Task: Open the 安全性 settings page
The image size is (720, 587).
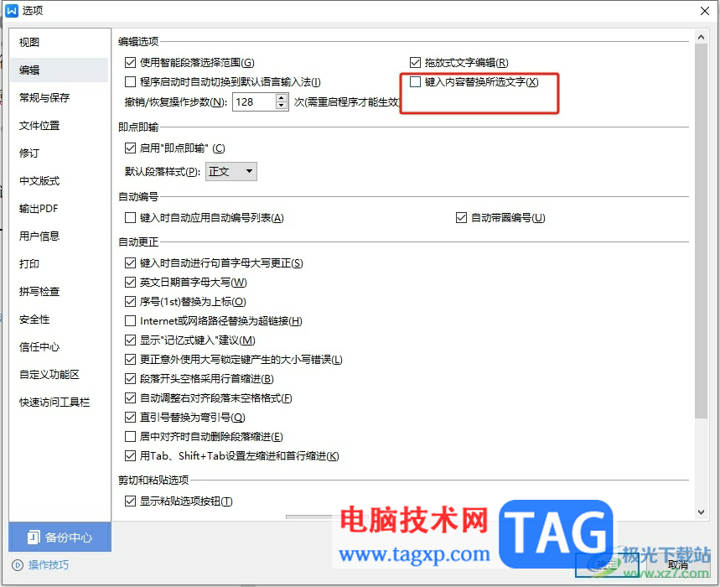Action: pyautogui.click(x=34, y=319)
